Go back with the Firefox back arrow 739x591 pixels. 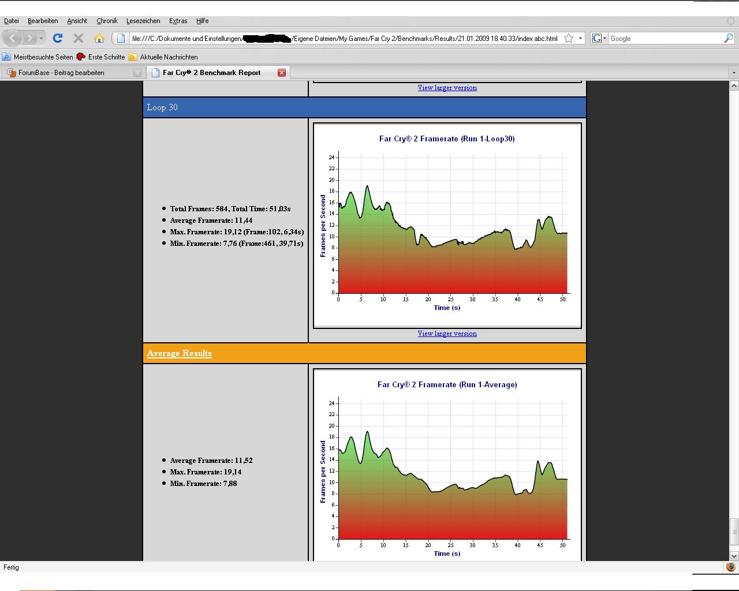(x=13, y=38)
